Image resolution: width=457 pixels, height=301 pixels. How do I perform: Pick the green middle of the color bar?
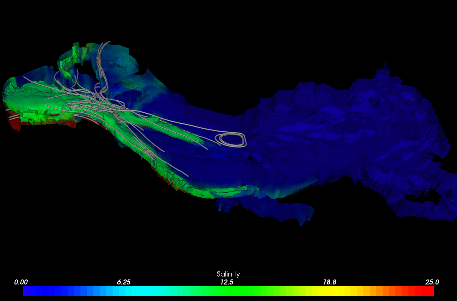tap(228, 291)
